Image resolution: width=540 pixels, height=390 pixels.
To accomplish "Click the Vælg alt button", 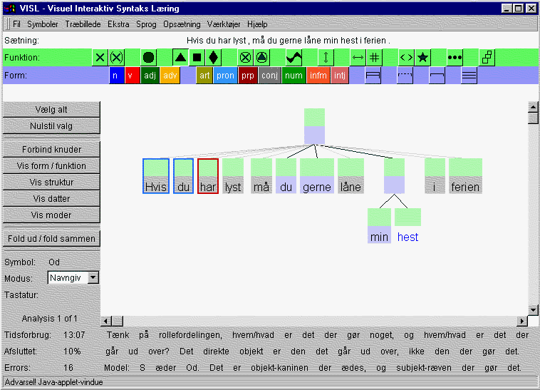I will click(51, 109).
